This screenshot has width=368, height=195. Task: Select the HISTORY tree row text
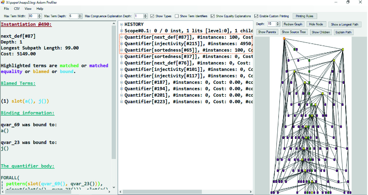[134, 24]
